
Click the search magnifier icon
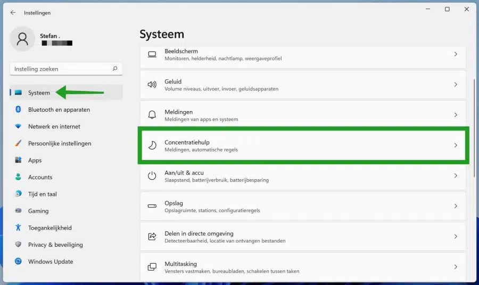tap(115, 69)
